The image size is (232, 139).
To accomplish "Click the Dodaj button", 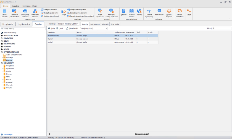I will [x=51, y=28].
